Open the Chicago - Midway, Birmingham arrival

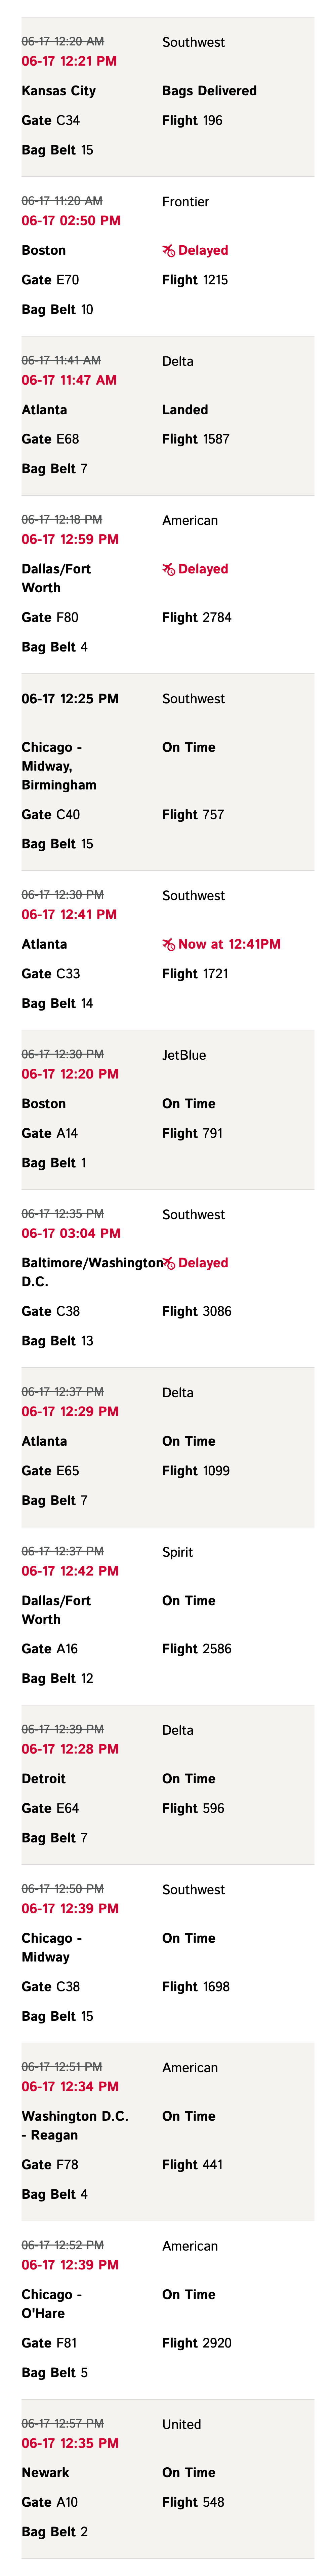(x=168, y=772)
